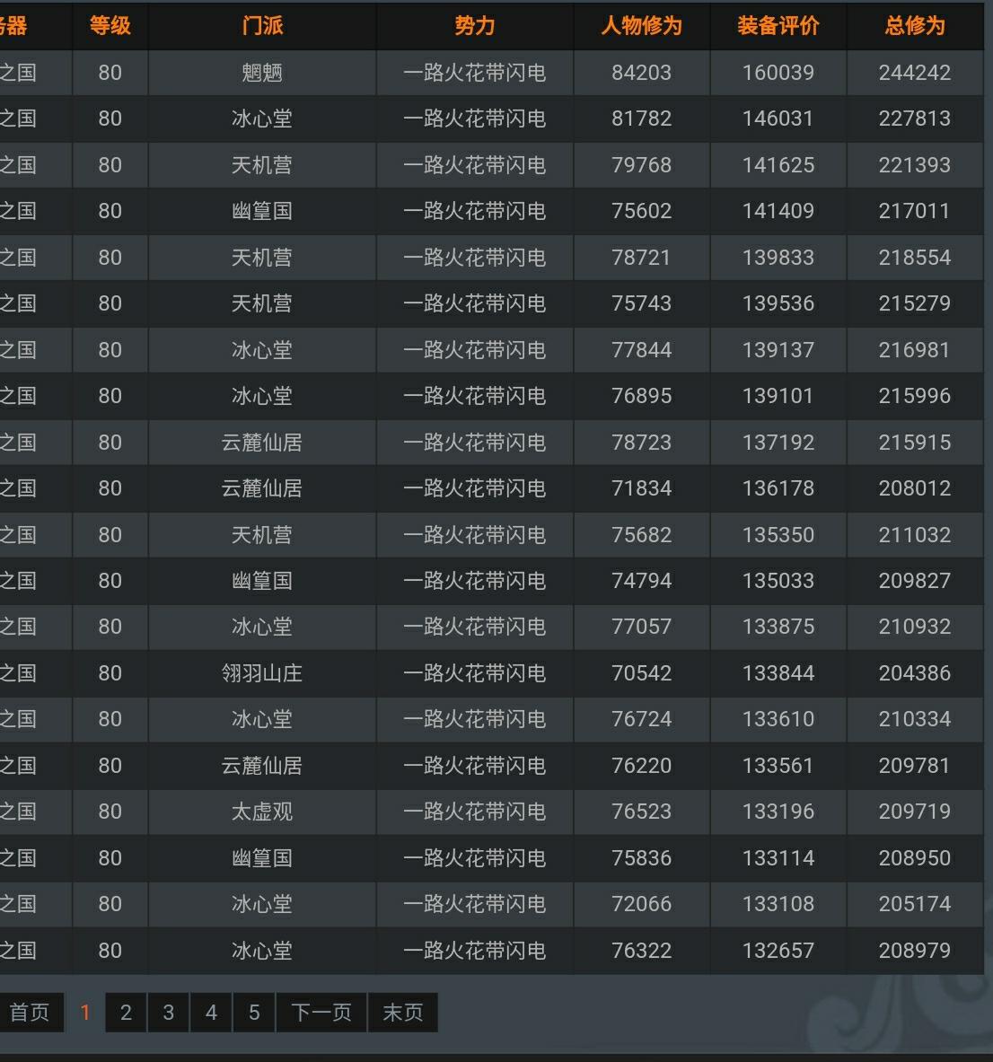The width and height of the screenshot is (993, 1062).
Task: Sort by 等级 column header
Action: click(110, 26)
